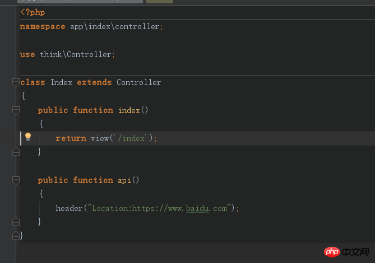
Task: Click the small olive tab at top
Action: (x=160, y=2)
